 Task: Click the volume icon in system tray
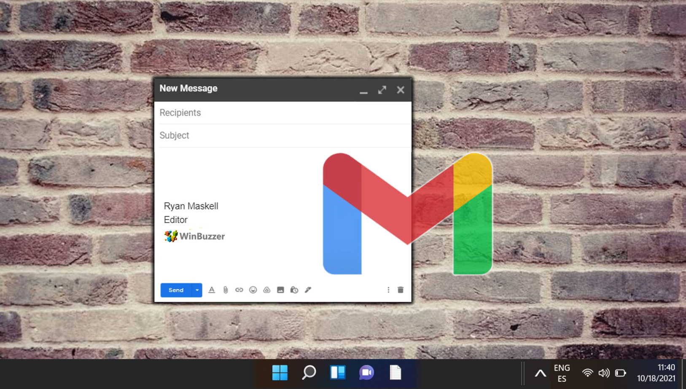(x=604, y=373)
